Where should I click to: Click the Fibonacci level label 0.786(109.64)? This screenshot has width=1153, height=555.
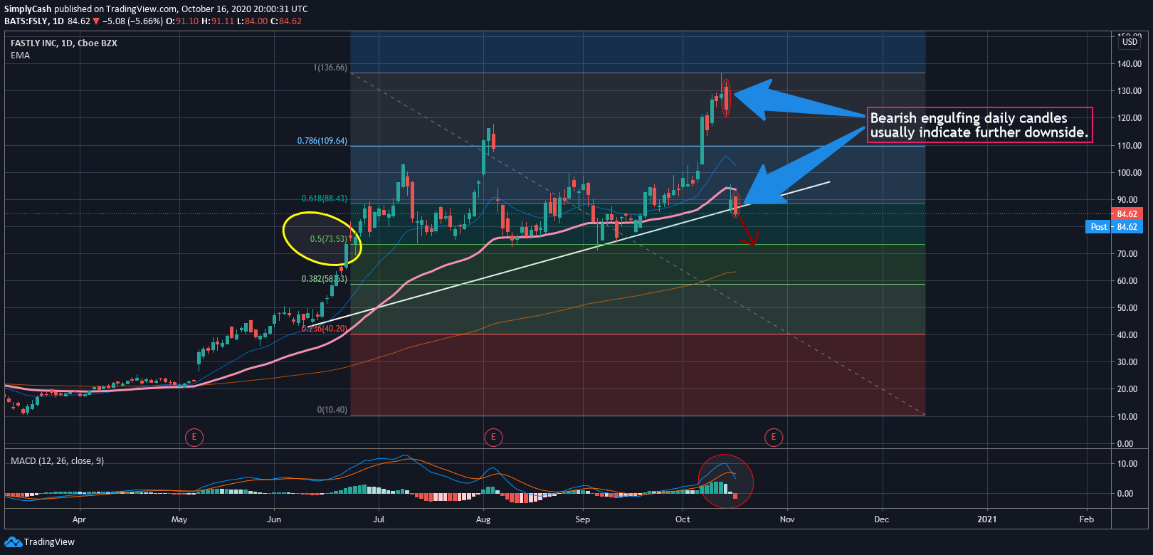(x=322, y=141)
